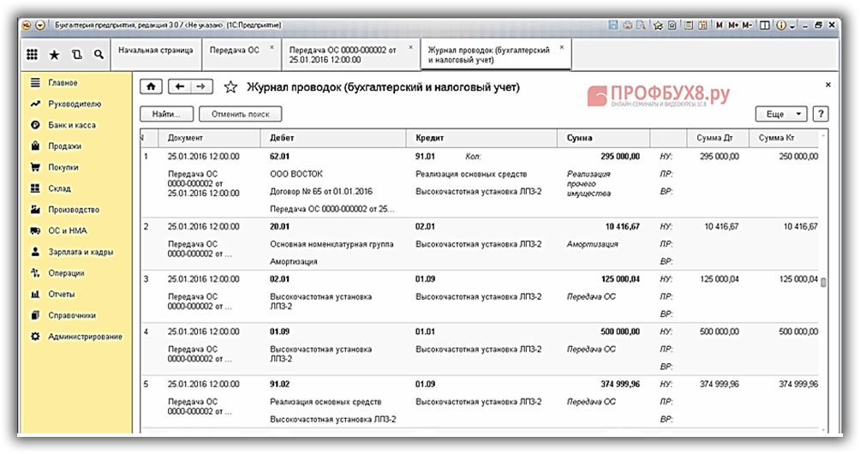Add journal to favorites with star outline
The width and height of the screenshot is (860, 454).
(x=230, y=87)
